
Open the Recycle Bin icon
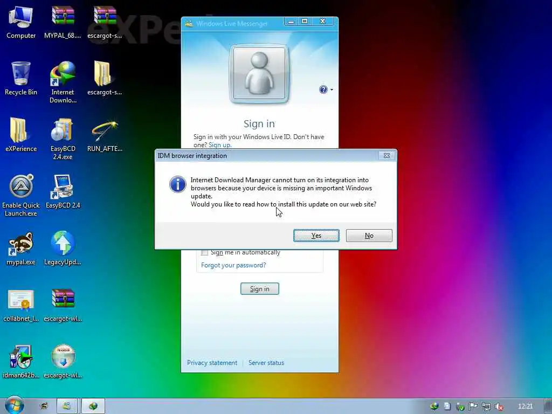[x=21, y=78]
